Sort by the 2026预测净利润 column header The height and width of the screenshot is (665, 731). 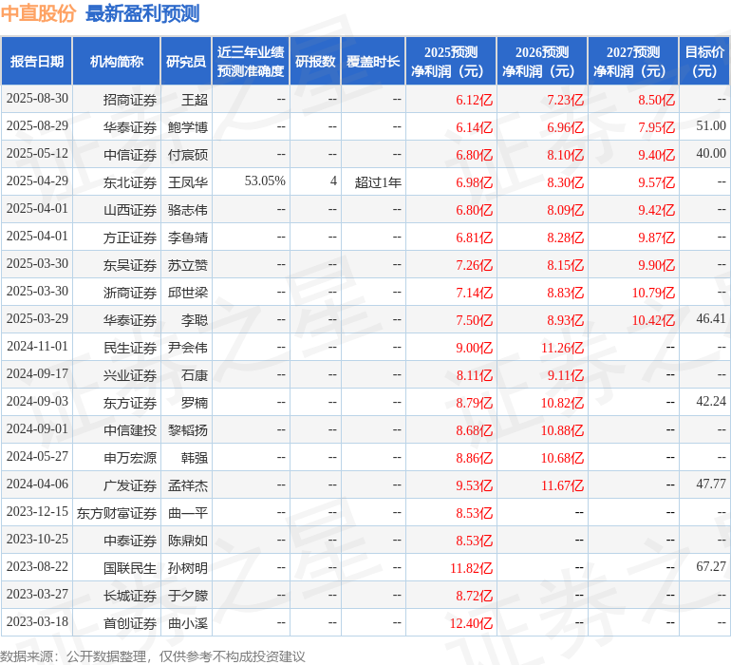[542, 62]
